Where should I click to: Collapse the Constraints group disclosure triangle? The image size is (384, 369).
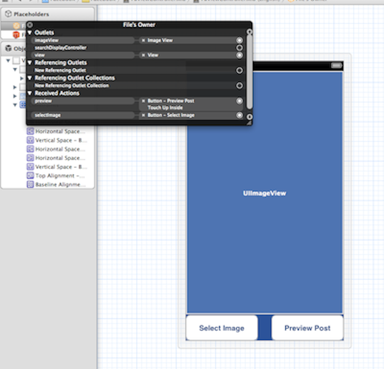click(x=15, y=105)
